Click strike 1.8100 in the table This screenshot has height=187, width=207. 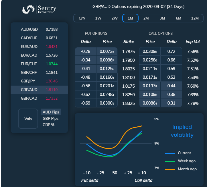click(129, 78)
